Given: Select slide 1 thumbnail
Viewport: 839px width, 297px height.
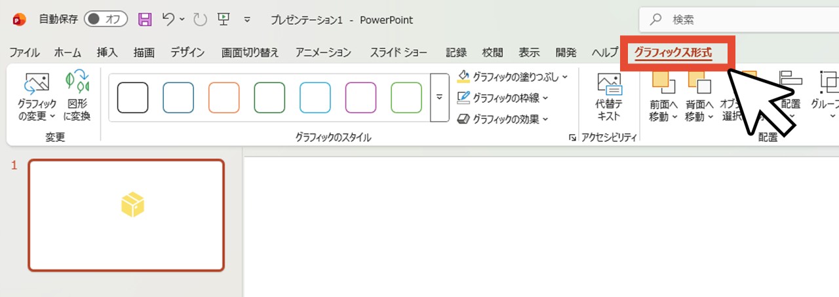Looking at the screenshot, I should pyautogui.click(x=126, y=215).
